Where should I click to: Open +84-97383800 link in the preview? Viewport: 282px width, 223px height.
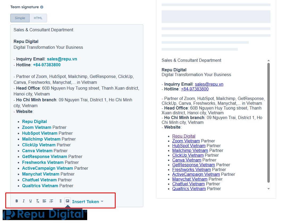195,89
